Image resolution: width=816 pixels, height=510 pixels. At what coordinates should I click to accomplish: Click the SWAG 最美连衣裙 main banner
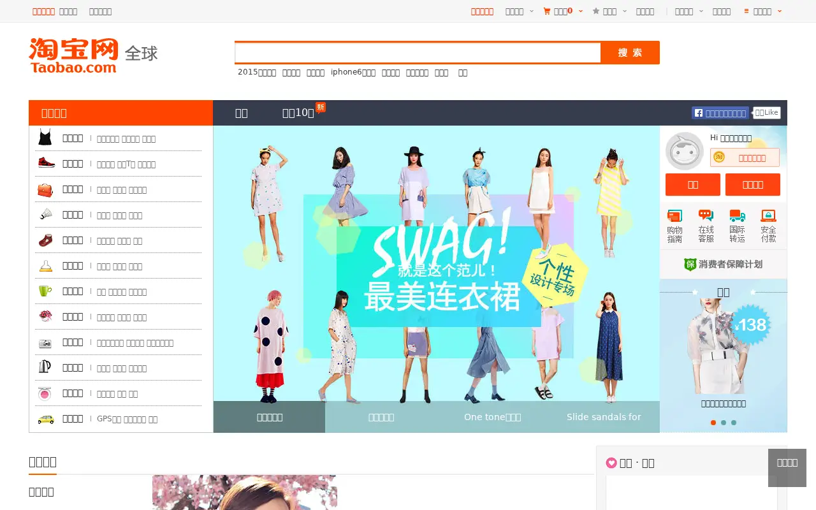437,263
